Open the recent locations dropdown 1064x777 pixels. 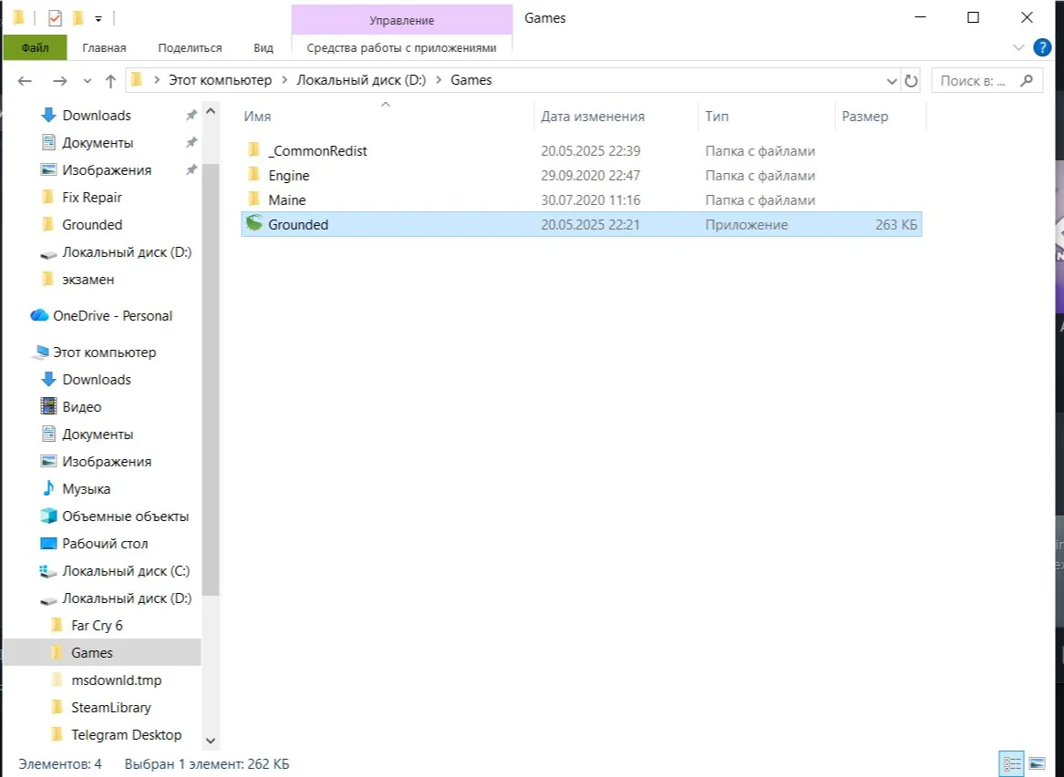coord(87,81)
